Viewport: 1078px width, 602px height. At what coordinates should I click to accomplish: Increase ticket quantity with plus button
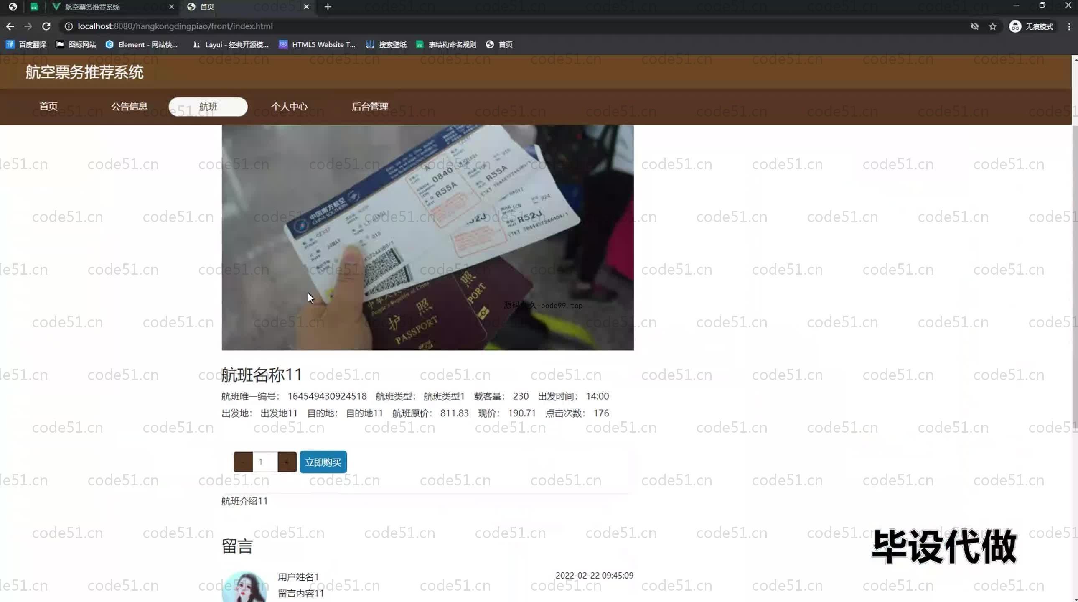tap(287, 462)
